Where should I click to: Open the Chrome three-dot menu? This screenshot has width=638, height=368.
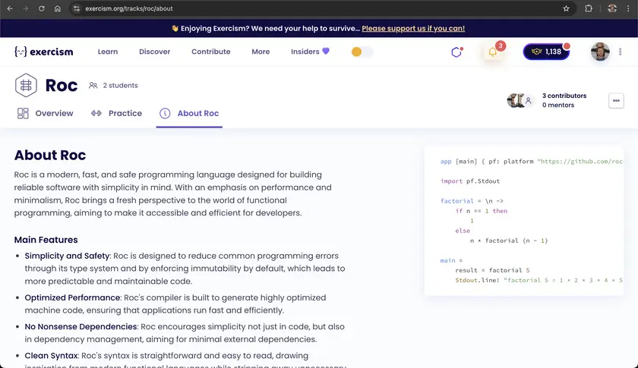628,8
